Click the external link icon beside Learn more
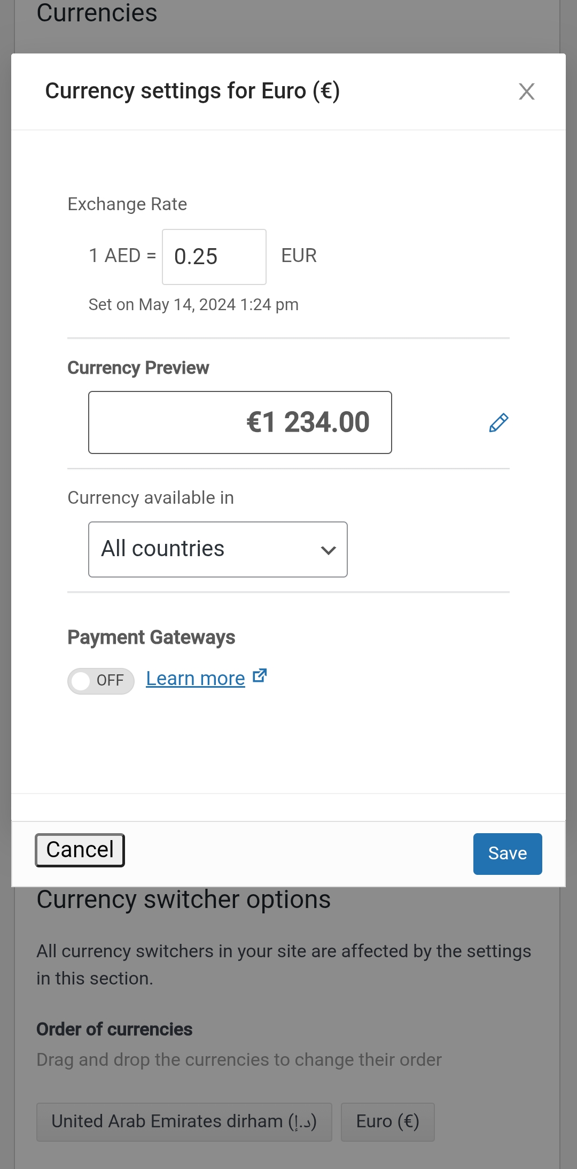The width and height of the screenshot is (577, 1169). (x=260, y=676)
